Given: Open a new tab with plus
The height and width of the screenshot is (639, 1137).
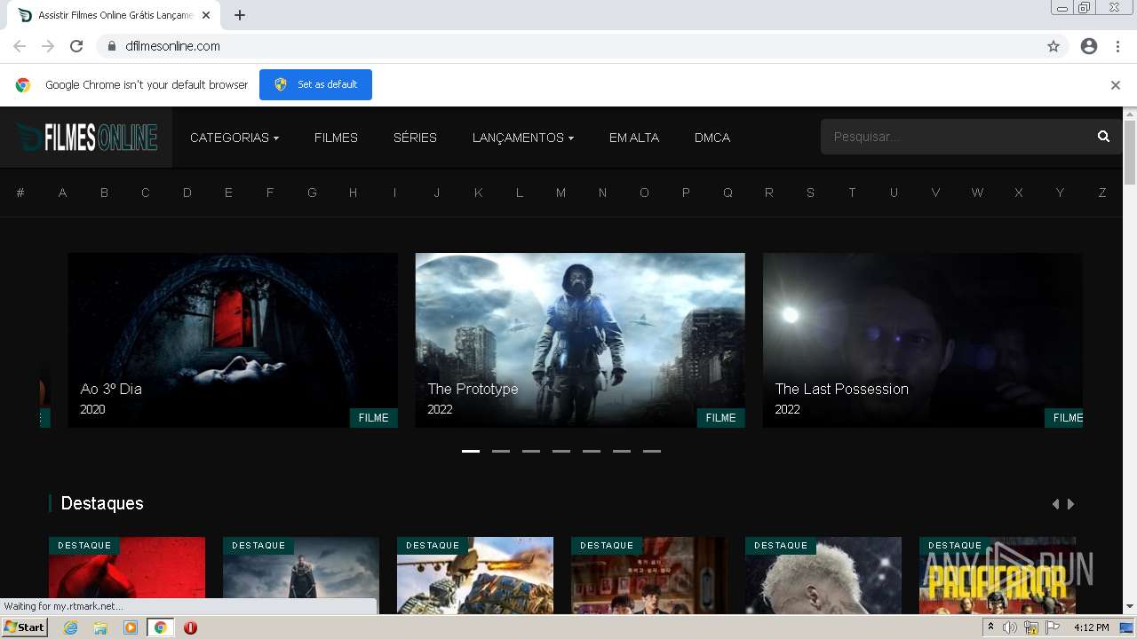Looking at the screenshot, I should point(240,15).
